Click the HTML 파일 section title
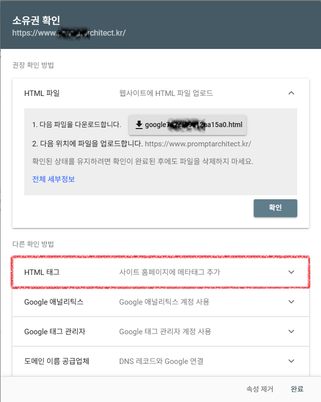Image resolution: width=321 pixels, height=402 pixels. (x=42, y=93)
